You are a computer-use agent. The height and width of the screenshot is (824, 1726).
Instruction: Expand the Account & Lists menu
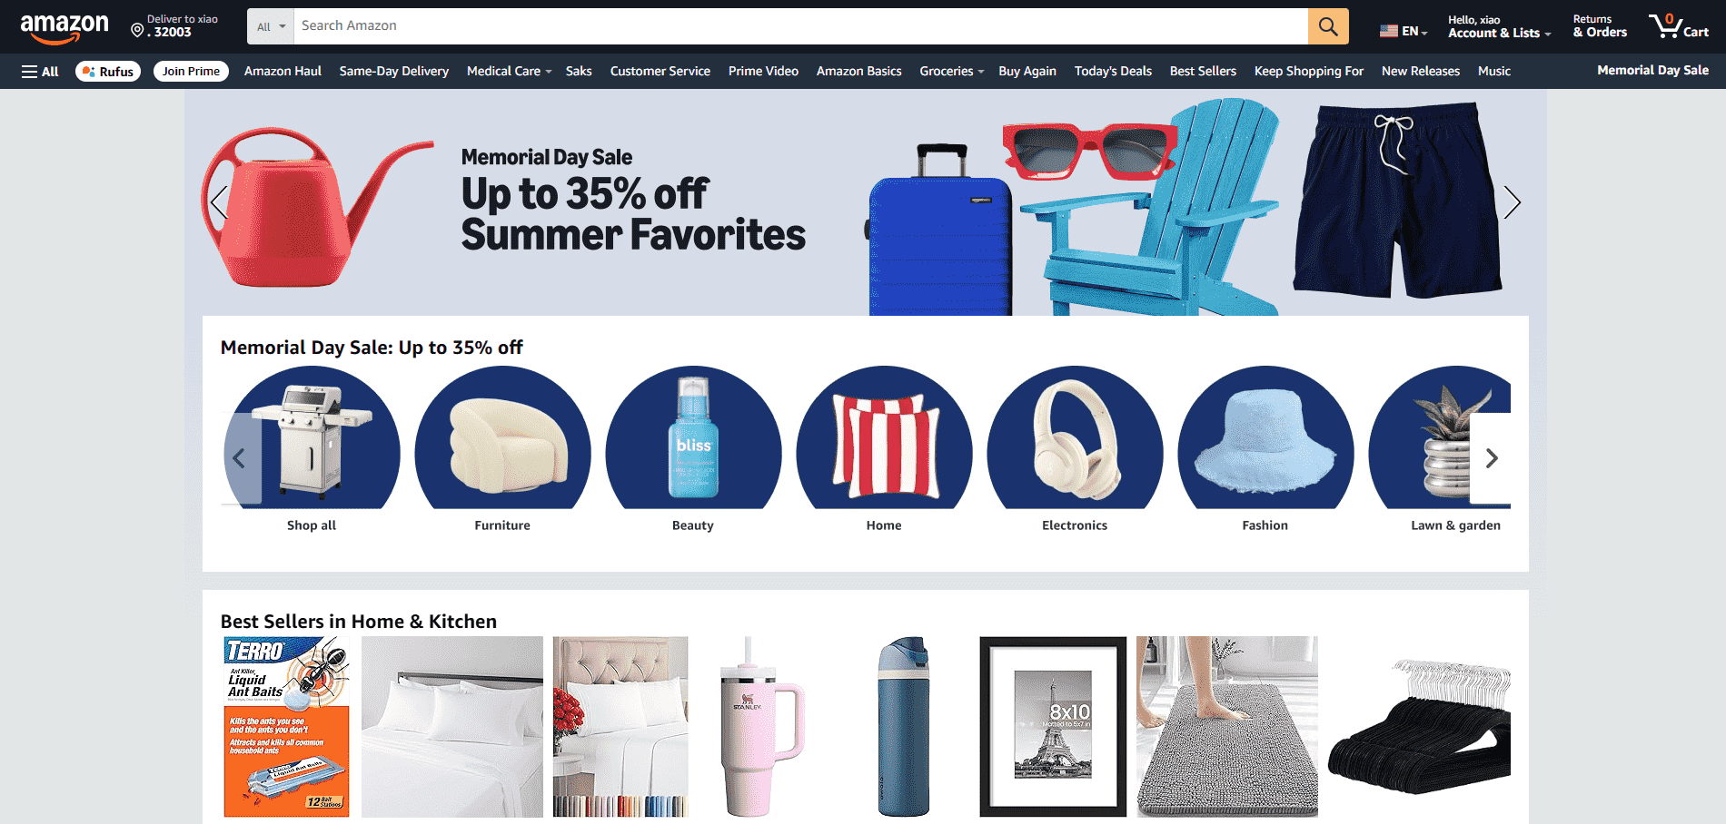tap(1499, 27)
